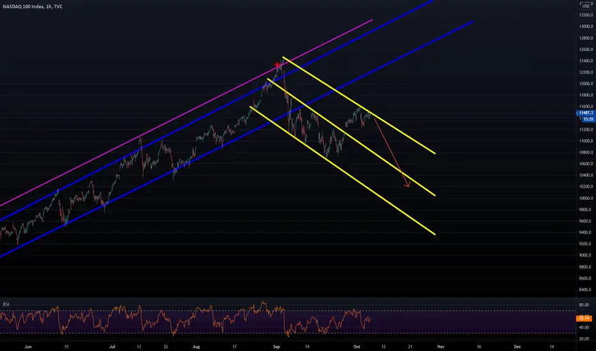Click the Oct date on time axis
The height and width of the screenshot is (351, 596).
coord(357,347)
